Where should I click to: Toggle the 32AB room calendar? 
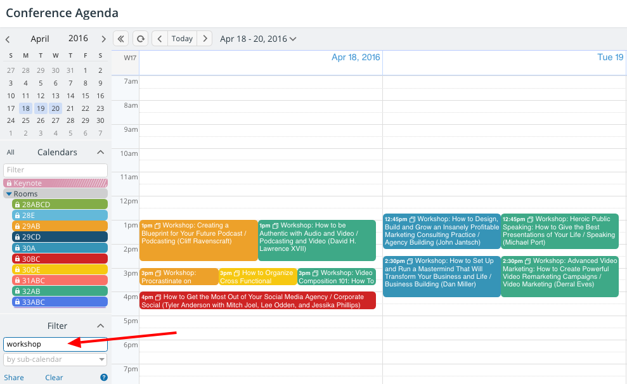click(60, 291)
